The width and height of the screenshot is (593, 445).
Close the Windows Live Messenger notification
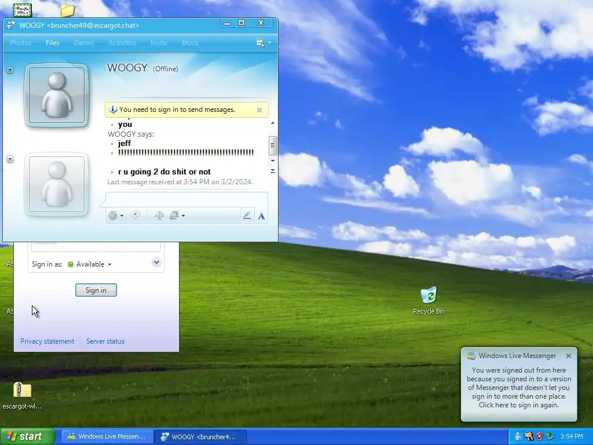[569, 356]
